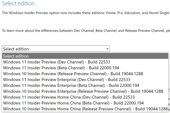
Task: Choose Windows 11 Enterprise (Beta Channel) Build 22000.194
Action: 85,85
